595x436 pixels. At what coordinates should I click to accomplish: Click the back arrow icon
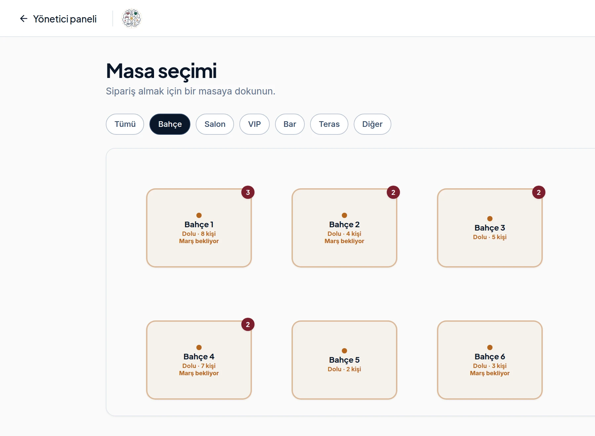pyautogui.click(x=23, y=18)
